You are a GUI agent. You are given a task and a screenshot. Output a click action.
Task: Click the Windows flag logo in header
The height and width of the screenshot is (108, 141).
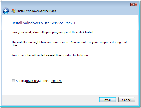(14, 11)
